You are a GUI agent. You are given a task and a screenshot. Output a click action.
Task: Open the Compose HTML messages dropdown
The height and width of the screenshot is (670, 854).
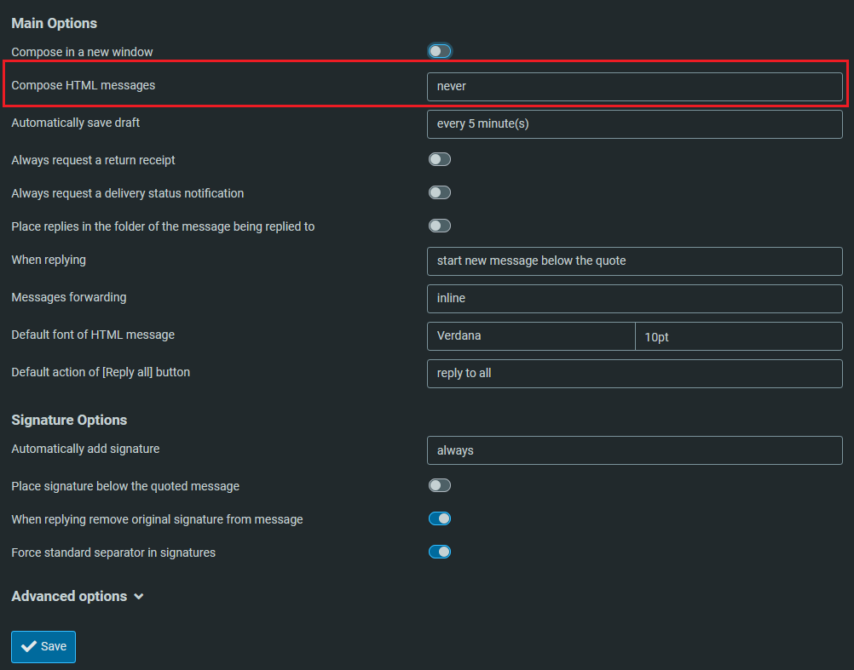(x=634, y=86)
